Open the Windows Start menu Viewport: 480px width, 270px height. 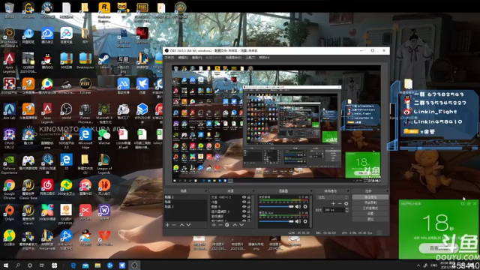coord(6,265)
